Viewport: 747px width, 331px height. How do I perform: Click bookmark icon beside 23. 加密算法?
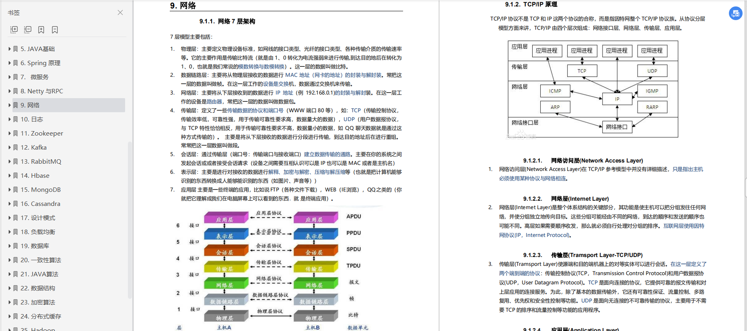[x=16, y=302]
